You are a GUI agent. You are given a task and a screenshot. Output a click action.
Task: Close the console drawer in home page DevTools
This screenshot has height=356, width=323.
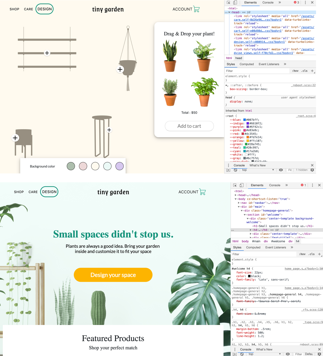tap(319, 350)
